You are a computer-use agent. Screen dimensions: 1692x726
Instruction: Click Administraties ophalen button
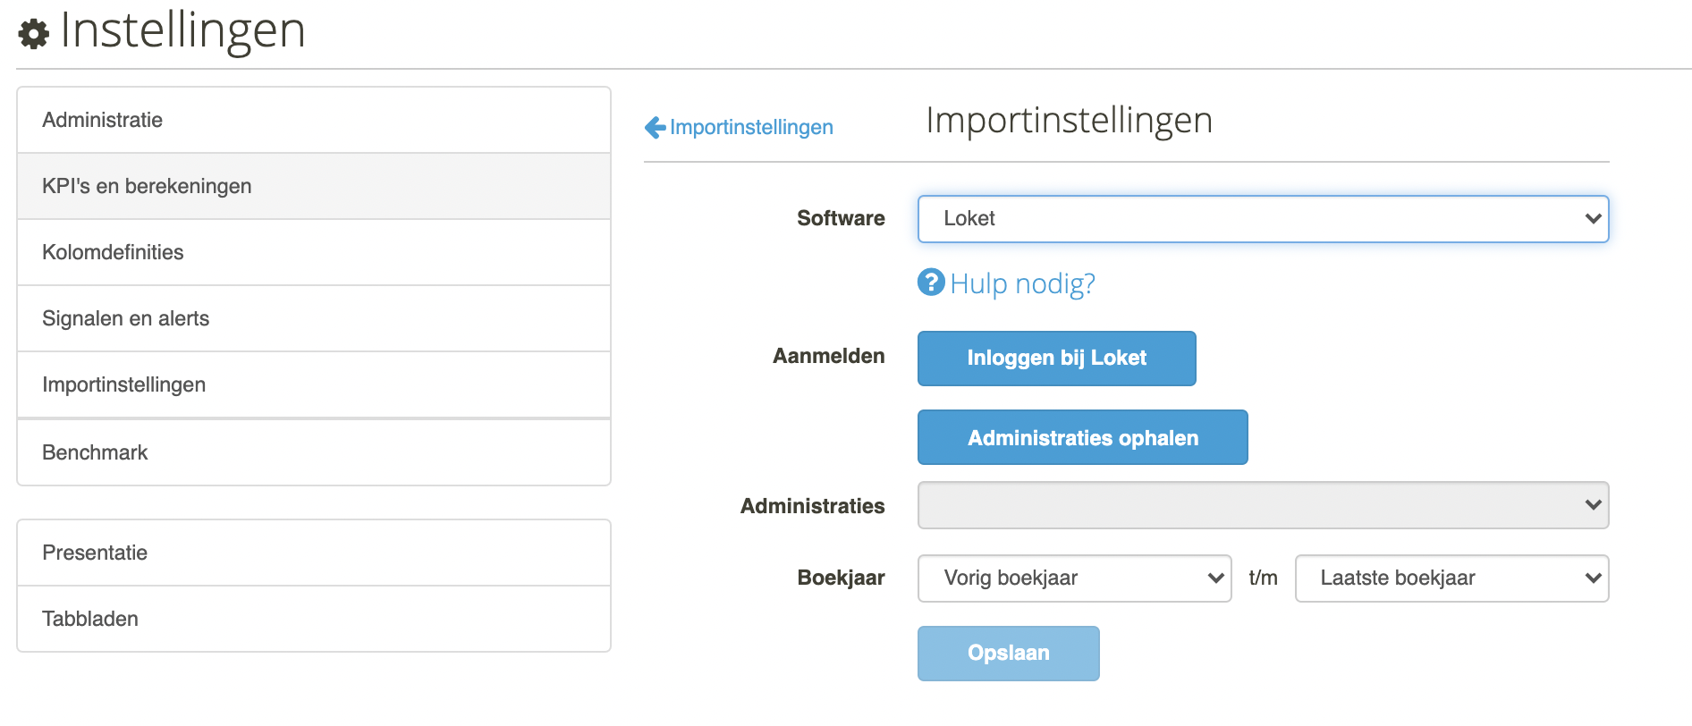[1082, 437]
